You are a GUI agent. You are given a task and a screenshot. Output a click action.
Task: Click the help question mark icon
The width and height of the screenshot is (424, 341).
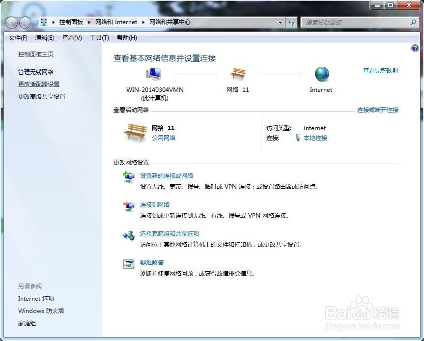tap(415, 48)
